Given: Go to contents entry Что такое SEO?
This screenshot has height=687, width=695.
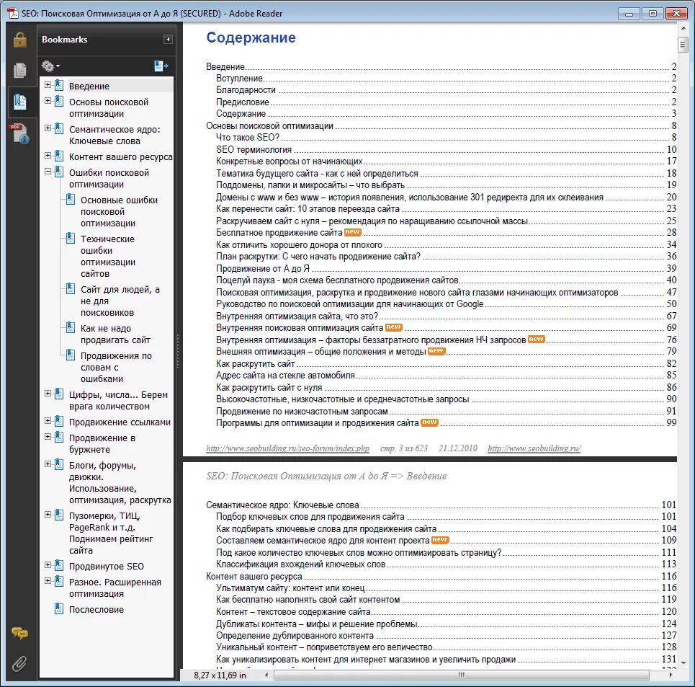Looking at the screenshot, I should (248, 138).
